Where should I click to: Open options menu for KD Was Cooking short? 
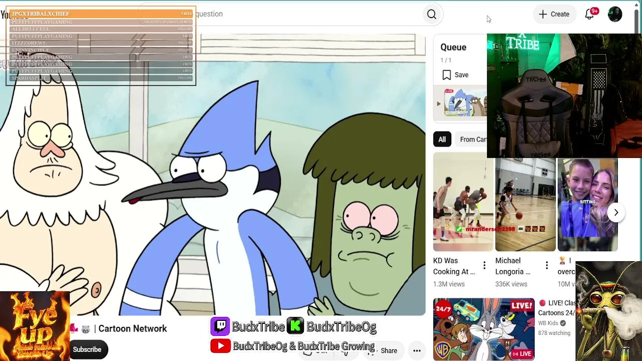click(484, 266)
